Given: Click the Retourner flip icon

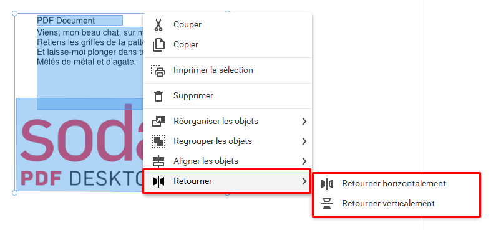Looking at the screenshot, I should (x=158, y=181).
